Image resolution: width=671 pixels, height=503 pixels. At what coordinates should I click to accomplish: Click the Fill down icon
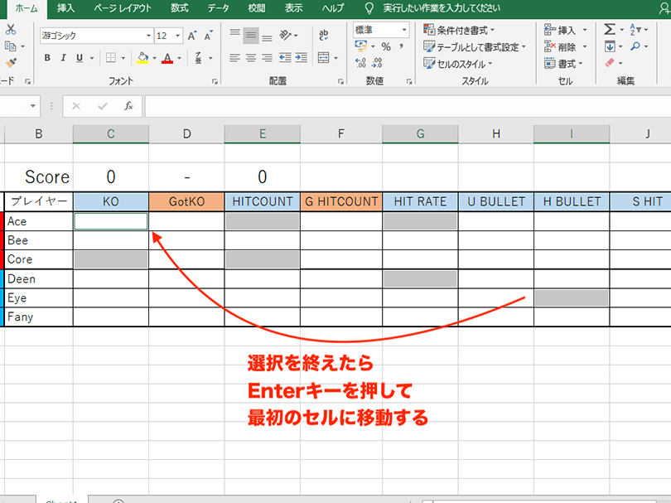[610, 46]
